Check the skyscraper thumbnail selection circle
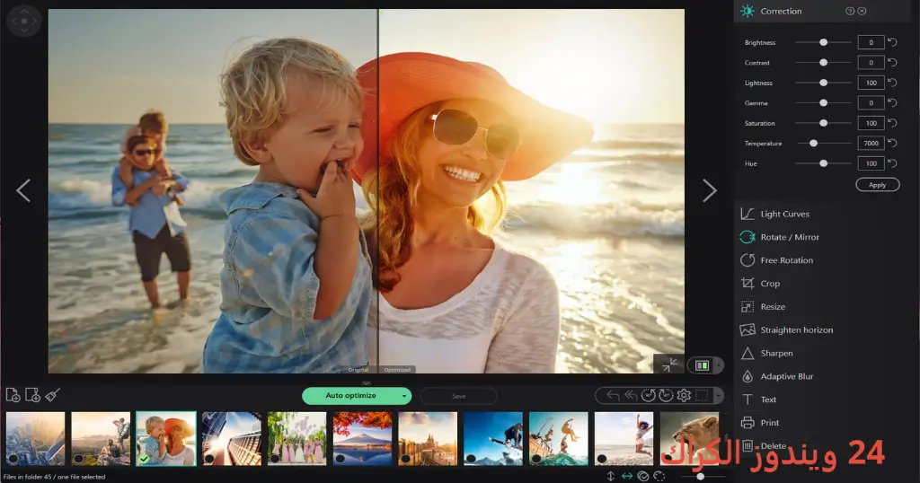Image resolution: width=920 pixels, height=483 pixels. pyautogui.click(x=208, y=459)
